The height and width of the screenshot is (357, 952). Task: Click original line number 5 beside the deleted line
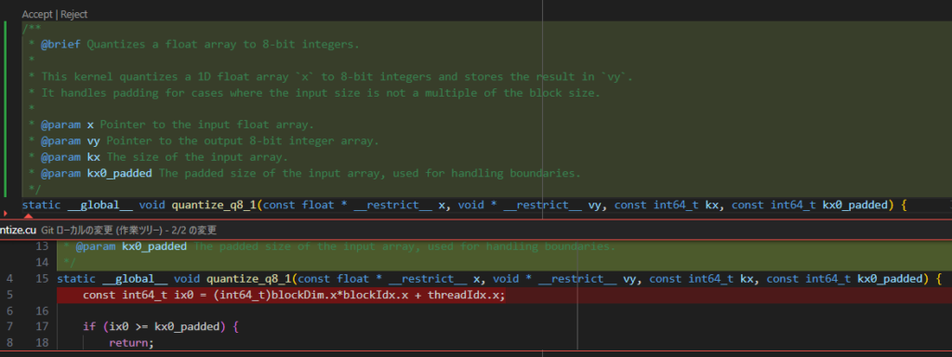coord(9,295)
